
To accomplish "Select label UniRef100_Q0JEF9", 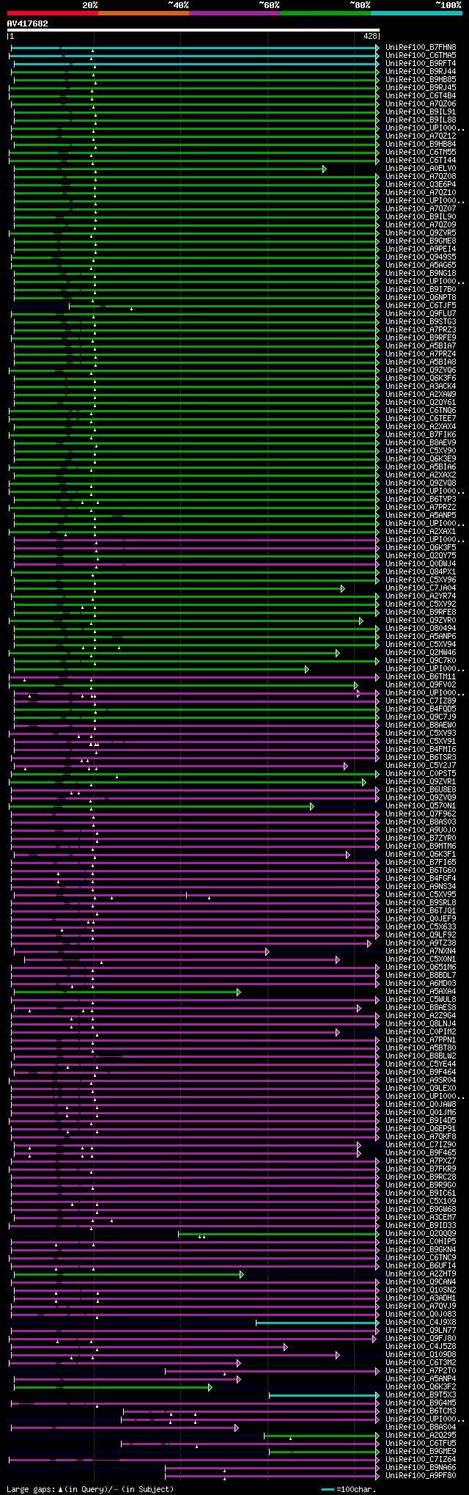I will (421, 919).
